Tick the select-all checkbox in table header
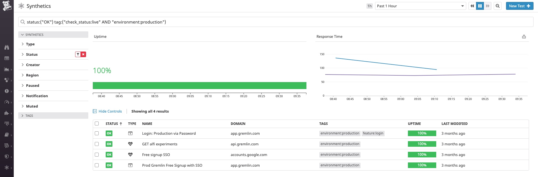The width and height of the screenshot is (538, 177). 97,124
